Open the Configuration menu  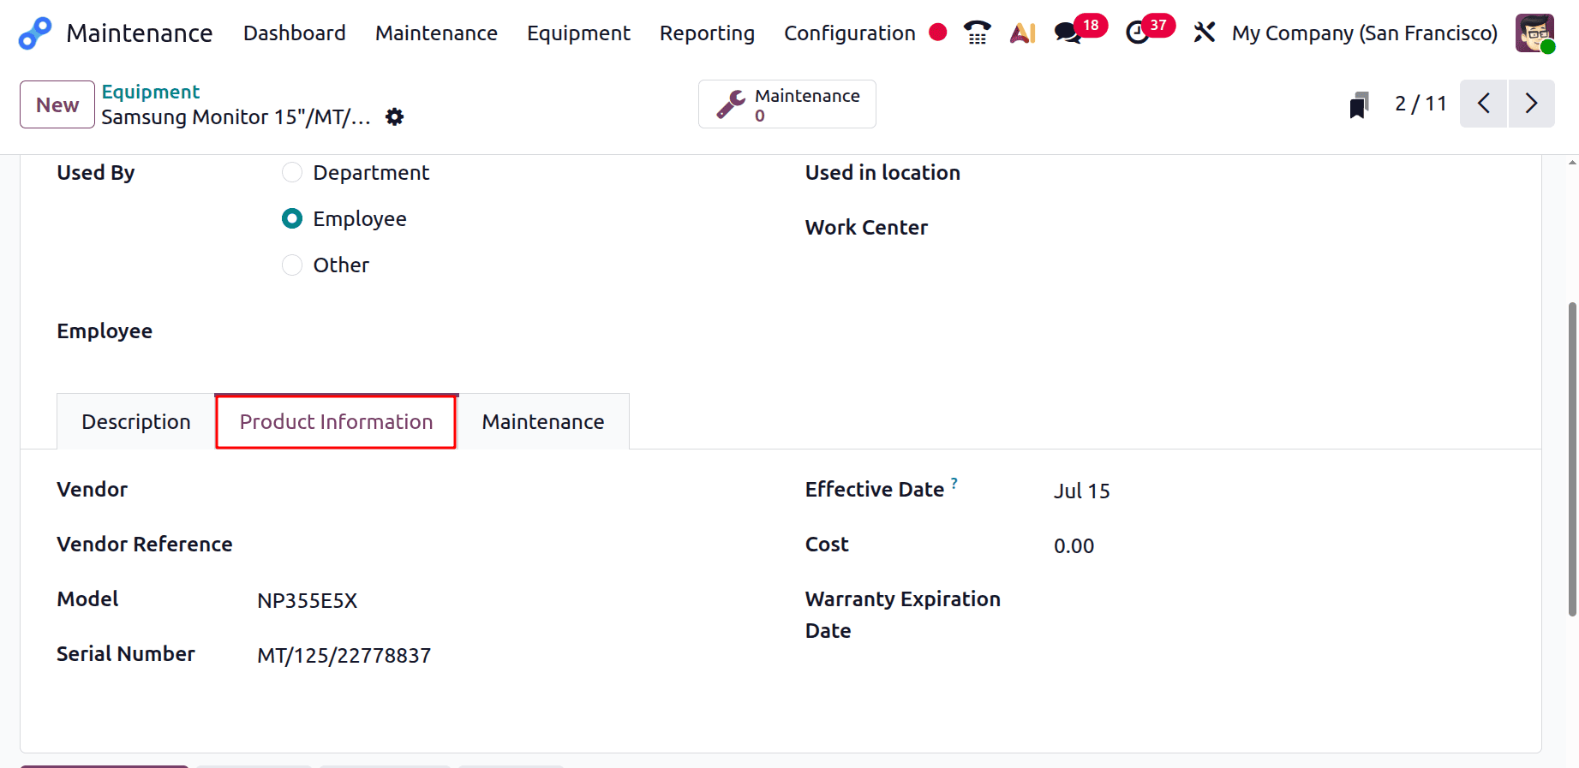click(850, 33)
